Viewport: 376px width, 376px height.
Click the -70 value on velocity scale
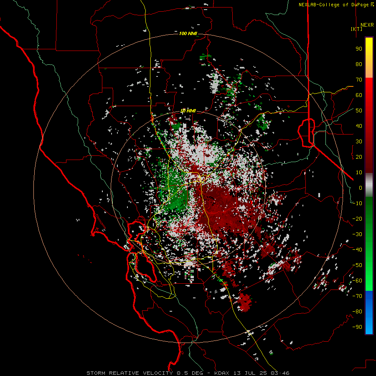point(357,296)
